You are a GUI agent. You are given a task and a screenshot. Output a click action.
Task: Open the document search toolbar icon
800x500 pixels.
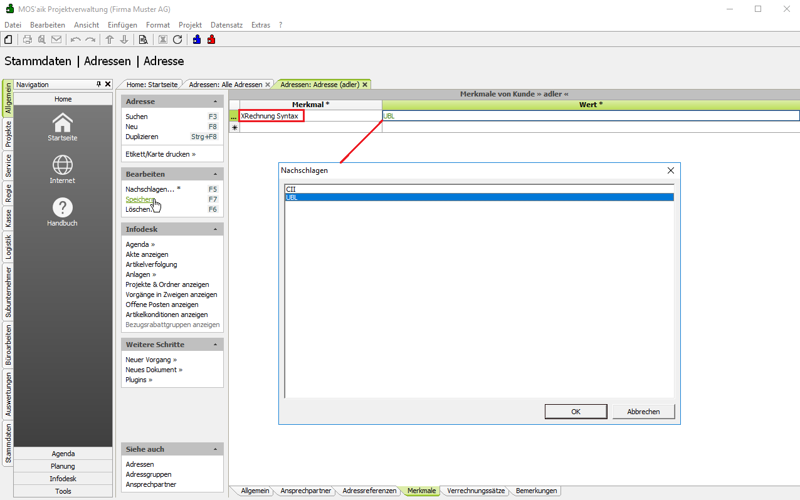(143, 39)
